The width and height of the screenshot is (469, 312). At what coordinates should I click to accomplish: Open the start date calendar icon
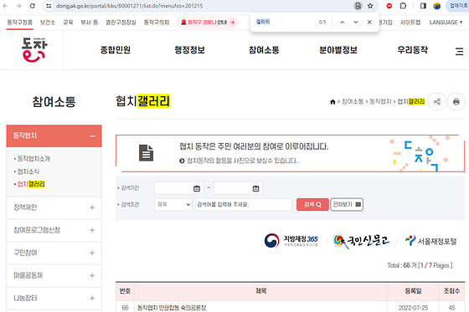[x=197, y=188]
